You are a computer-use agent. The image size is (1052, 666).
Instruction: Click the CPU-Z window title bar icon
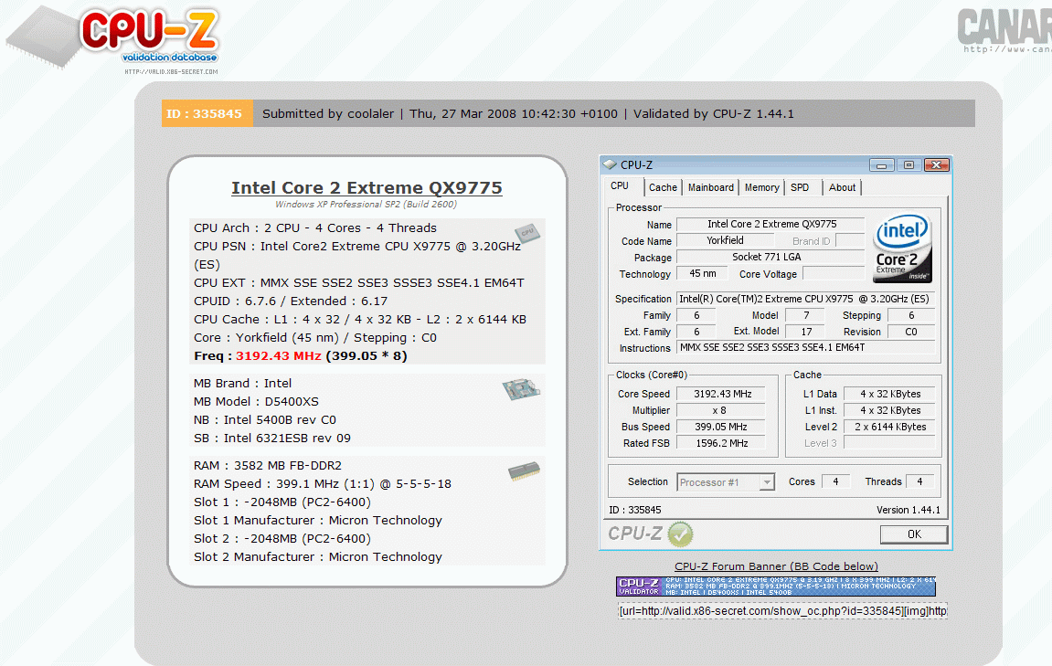point(610,164)
